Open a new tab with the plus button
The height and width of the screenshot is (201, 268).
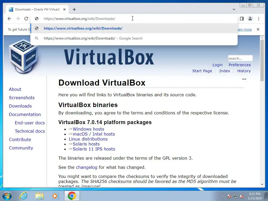pos(74,9)
